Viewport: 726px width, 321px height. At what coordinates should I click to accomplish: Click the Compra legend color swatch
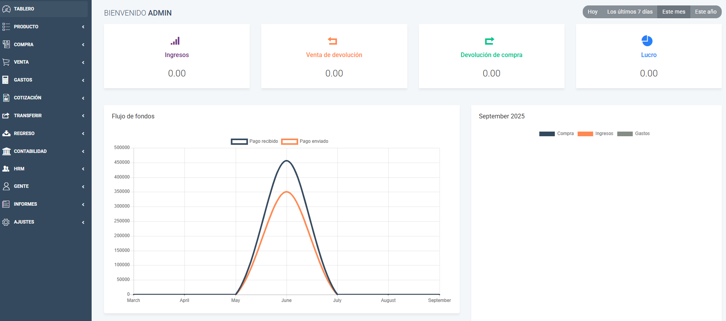pos(547,134)
